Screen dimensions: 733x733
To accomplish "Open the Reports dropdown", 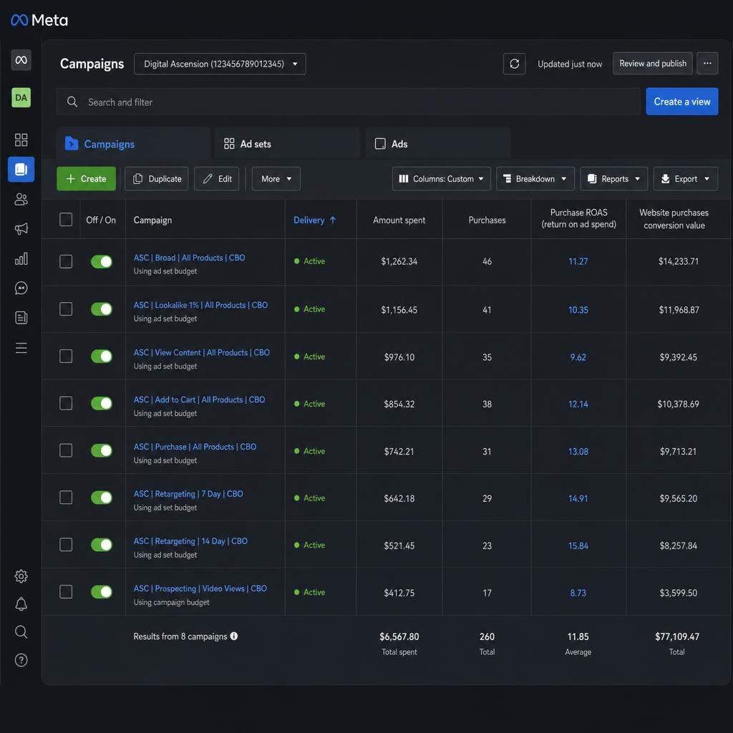I will pos(613,178).
